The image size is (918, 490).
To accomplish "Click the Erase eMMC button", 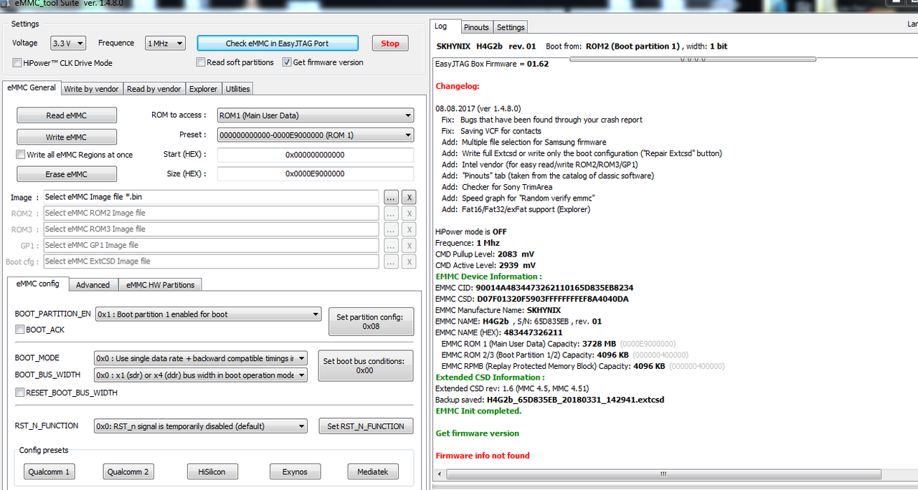I will point(67,174).
